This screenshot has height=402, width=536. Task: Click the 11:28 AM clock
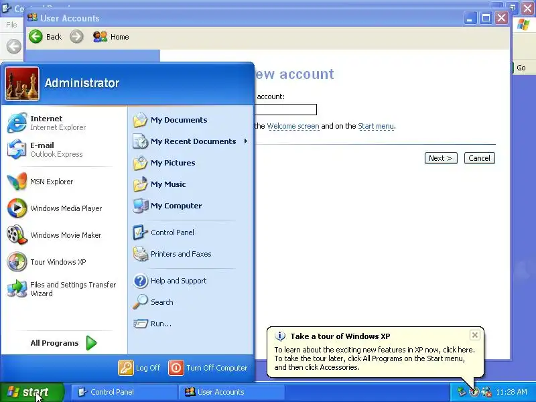511,392
